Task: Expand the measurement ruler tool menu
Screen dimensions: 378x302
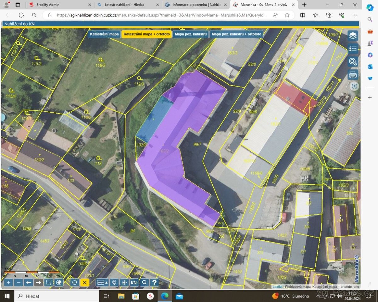Action: 102,282
